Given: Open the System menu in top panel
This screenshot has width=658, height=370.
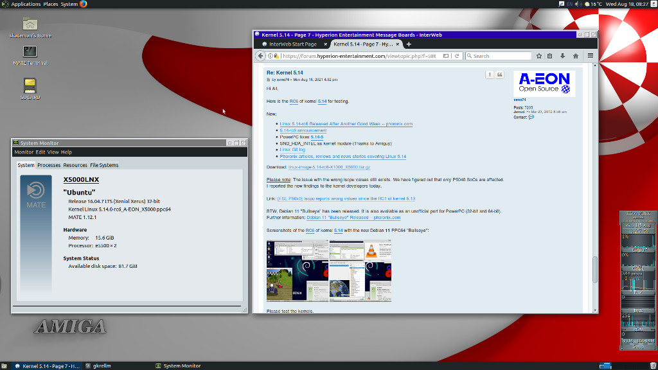Looking at the screenshot, I should [69, 4].
